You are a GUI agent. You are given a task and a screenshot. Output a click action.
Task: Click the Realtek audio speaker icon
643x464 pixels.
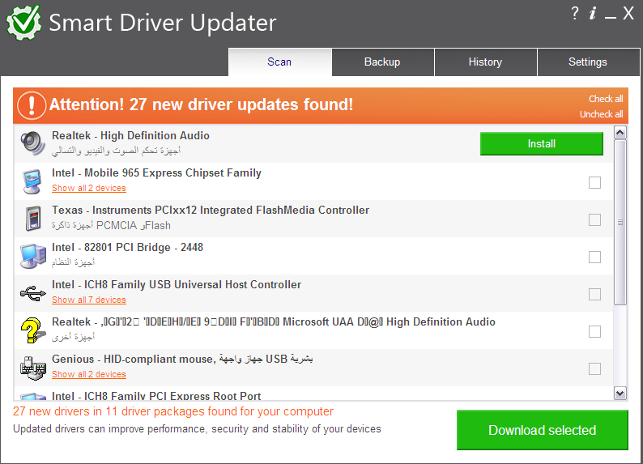pyautogui.click(x=33, y=143)
